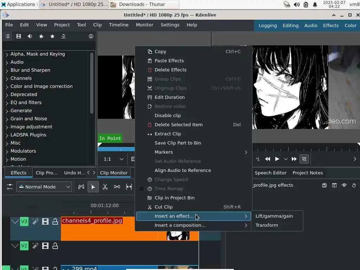
Task: Expand Blur and Sharpen category
Action: click(x=7, y=70)
